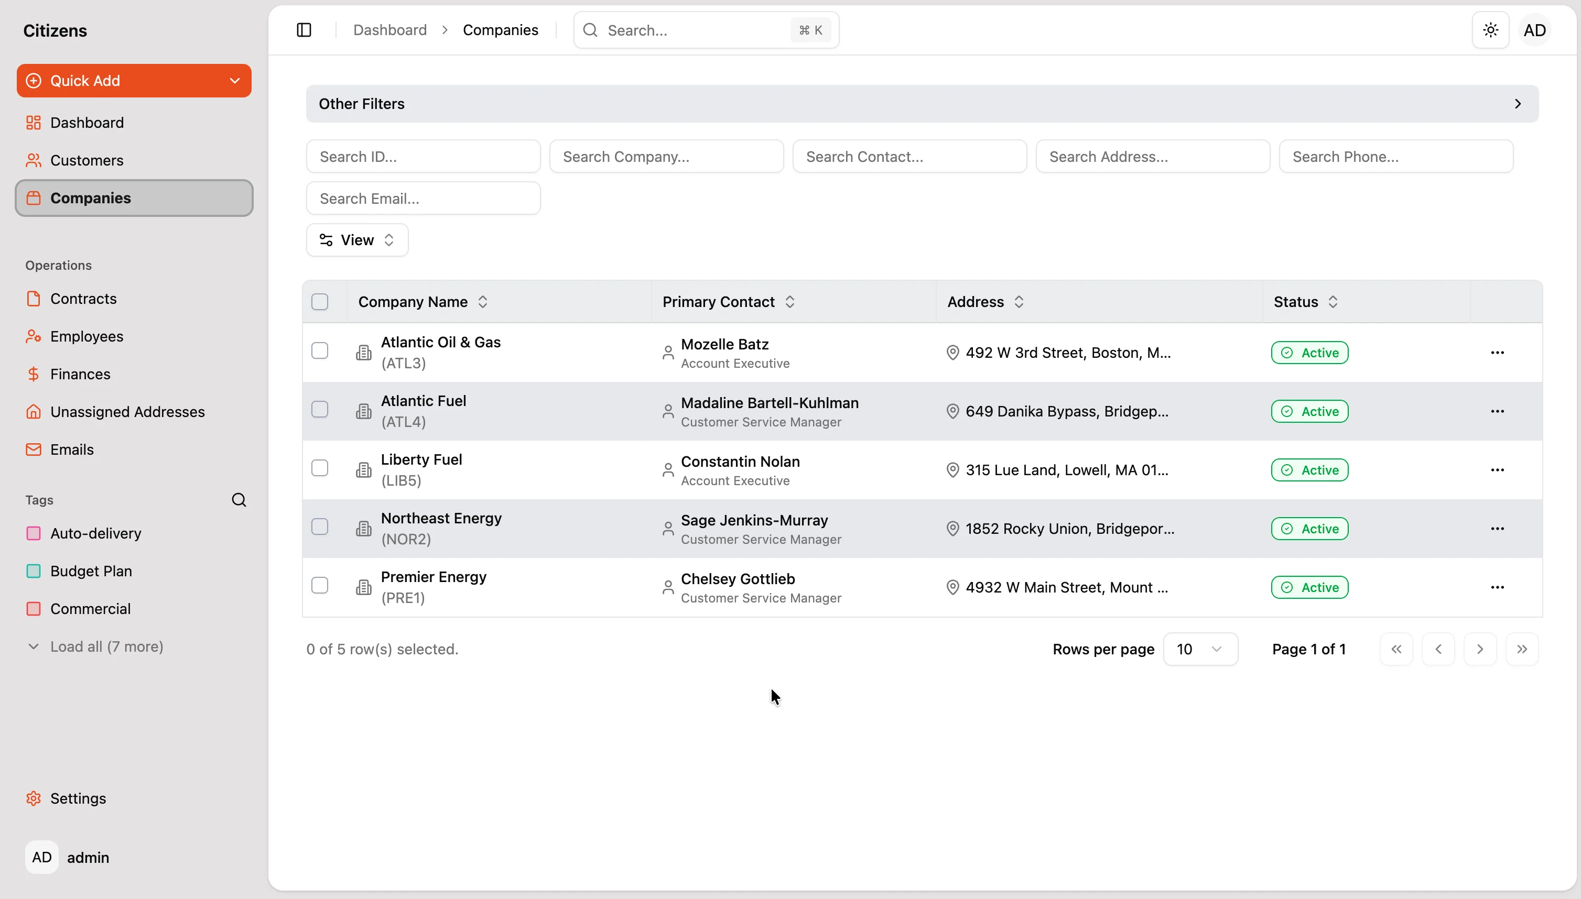Click Load all (7 more) tags

pyautogui.click(x=106, y=646)
